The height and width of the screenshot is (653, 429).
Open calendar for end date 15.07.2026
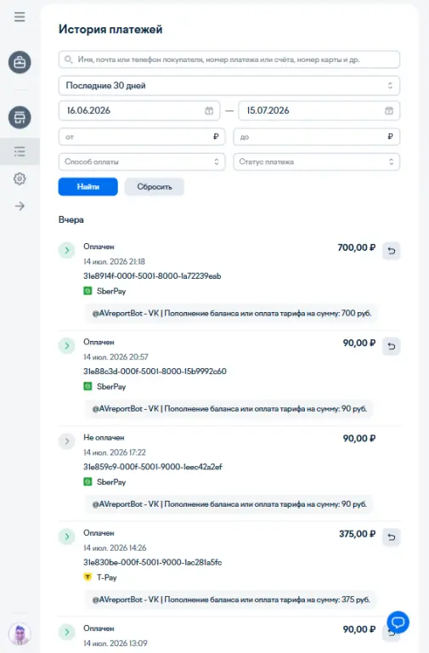tap(388, 111)
